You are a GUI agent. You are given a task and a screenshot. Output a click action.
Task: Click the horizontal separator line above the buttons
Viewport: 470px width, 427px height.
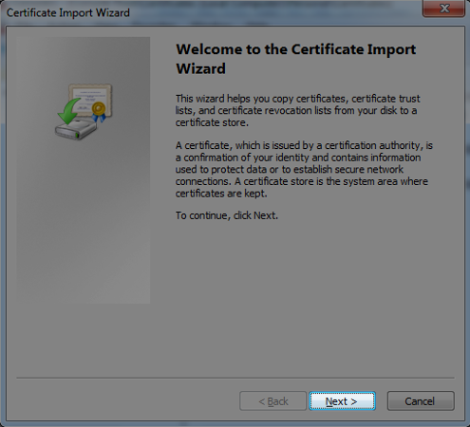pyautogui.click(x=235, y=378)
